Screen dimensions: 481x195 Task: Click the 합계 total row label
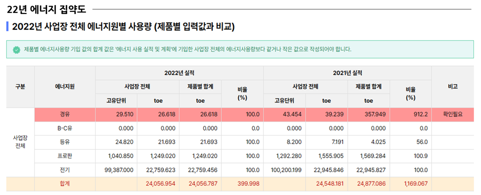coord(64,184)
